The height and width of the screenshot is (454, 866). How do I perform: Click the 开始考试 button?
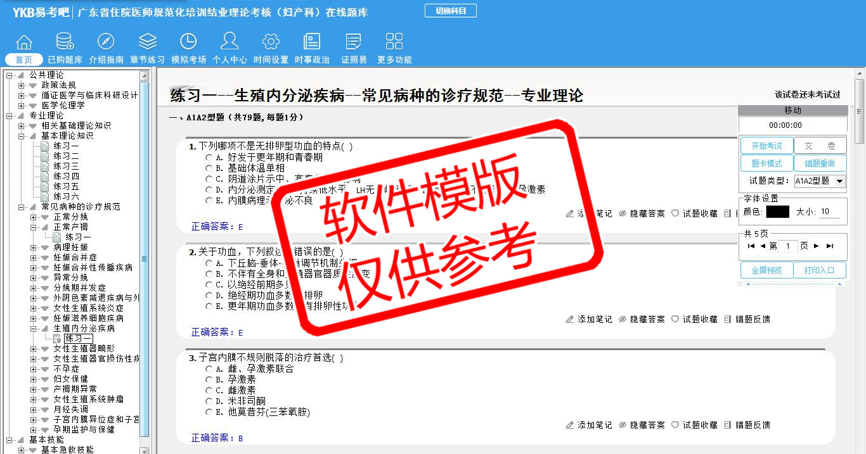[766, 146]
